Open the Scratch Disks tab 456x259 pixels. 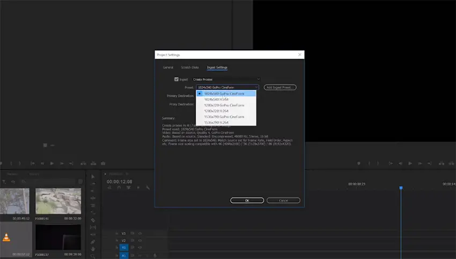[189, 68]
